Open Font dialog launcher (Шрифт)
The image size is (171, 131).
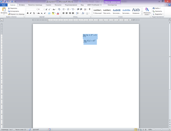tap(60, 17)
